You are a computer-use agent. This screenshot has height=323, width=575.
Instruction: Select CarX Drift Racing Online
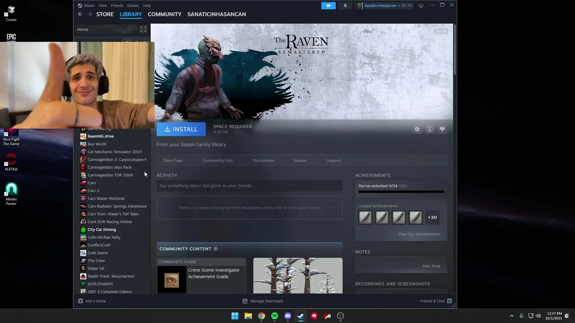click(110, 222)
